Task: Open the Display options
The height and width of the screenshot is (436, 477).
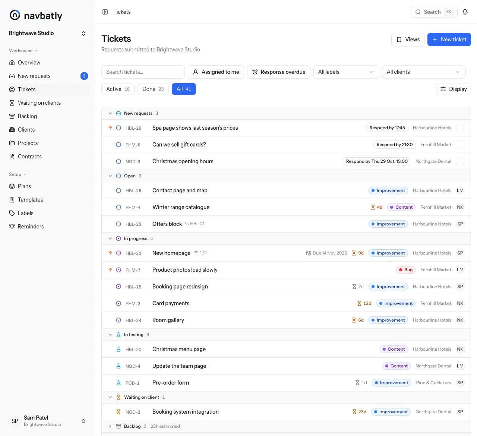Action: tap(454, 89)
